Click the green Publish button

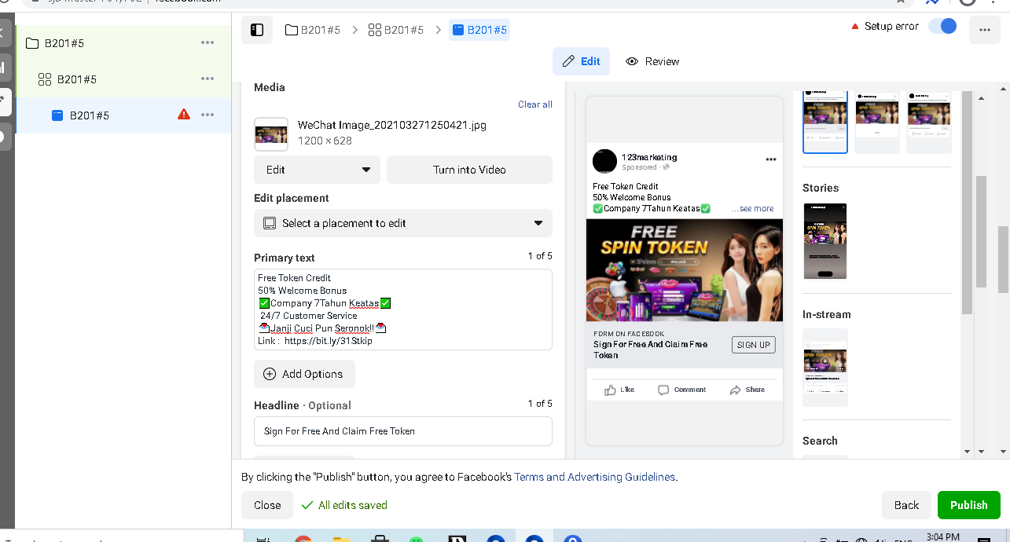click(969, 505)
